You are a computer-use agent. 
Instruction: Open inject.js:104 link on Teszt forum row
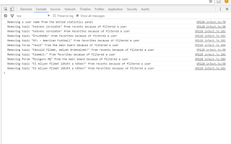click(210, 45)
